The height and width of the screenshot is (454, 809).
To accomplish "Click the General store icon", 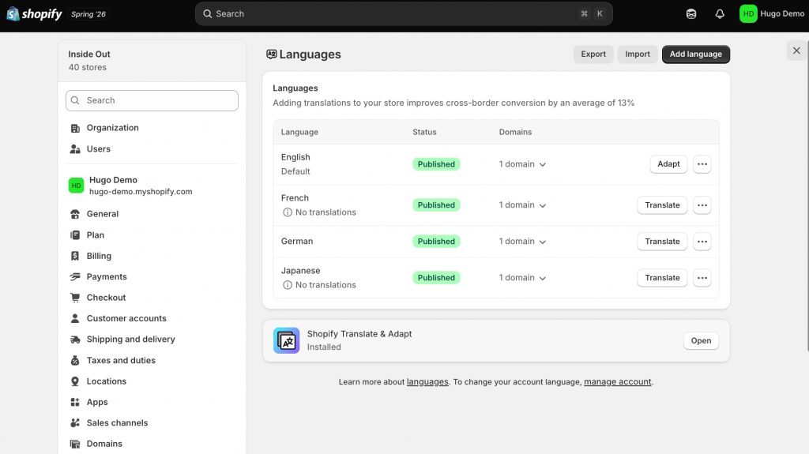I will click(x=75, y=214).
